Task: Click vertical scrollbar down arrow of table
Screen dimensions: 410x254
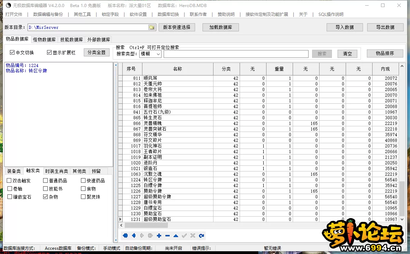Action: pos(402,219)
